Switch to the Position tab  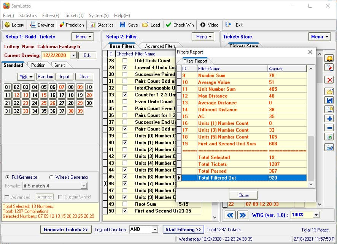pyautogui.click(x=38, y=65)
